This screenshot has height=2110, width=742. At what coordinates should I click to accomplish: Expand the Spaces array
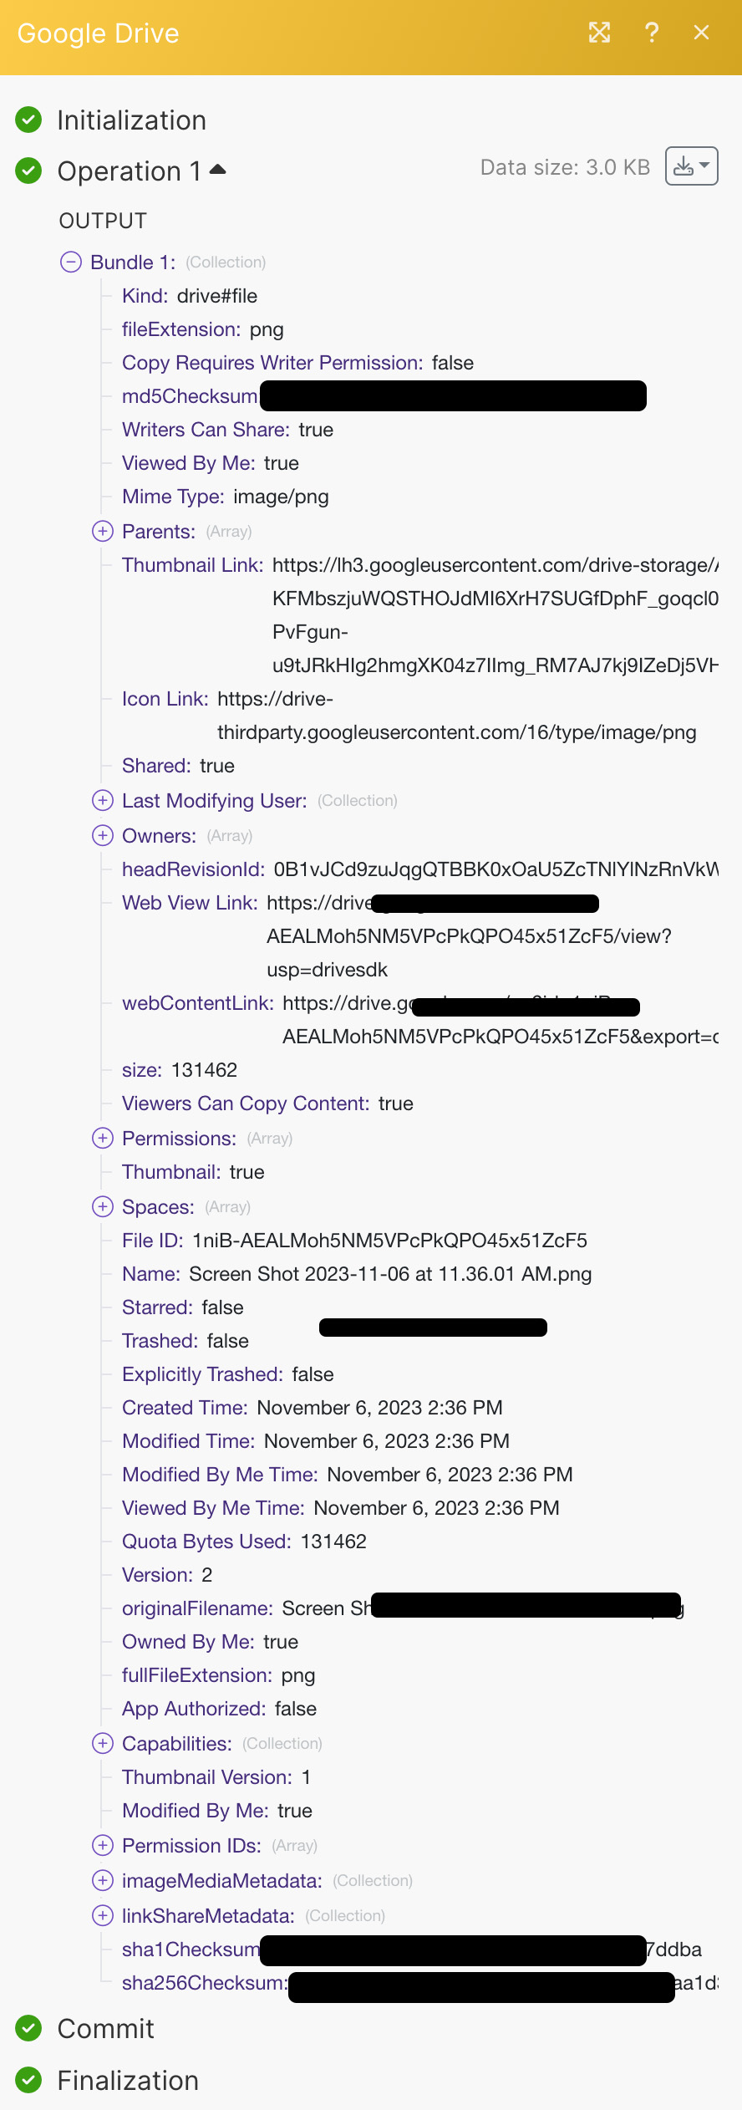coord(103,1207)
